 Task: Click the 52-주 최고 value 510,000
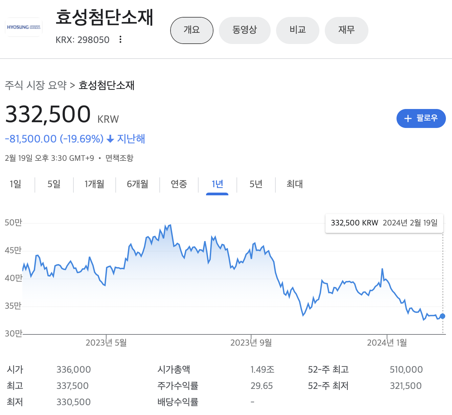pyautogui.click(x=406, y=370)
